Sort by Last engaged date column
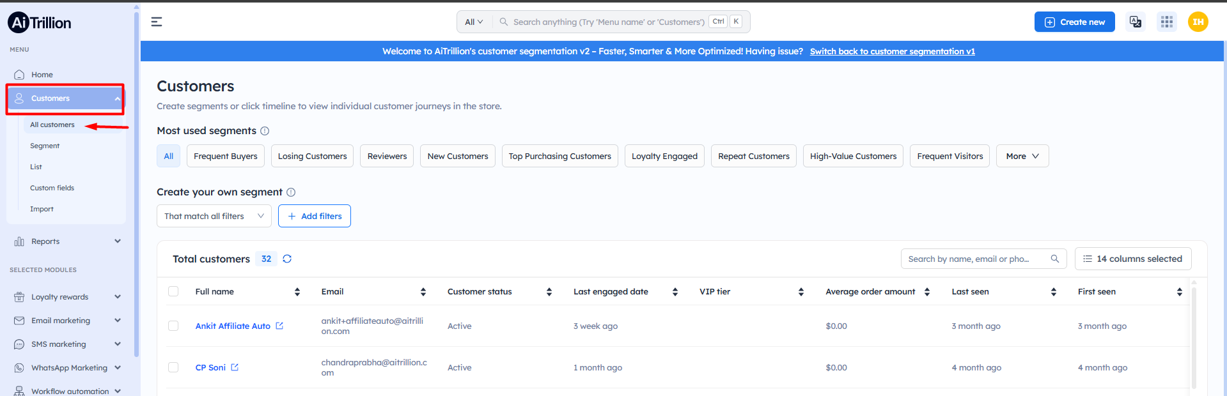Screen dimensions: 1227x396 pos(675,292)
